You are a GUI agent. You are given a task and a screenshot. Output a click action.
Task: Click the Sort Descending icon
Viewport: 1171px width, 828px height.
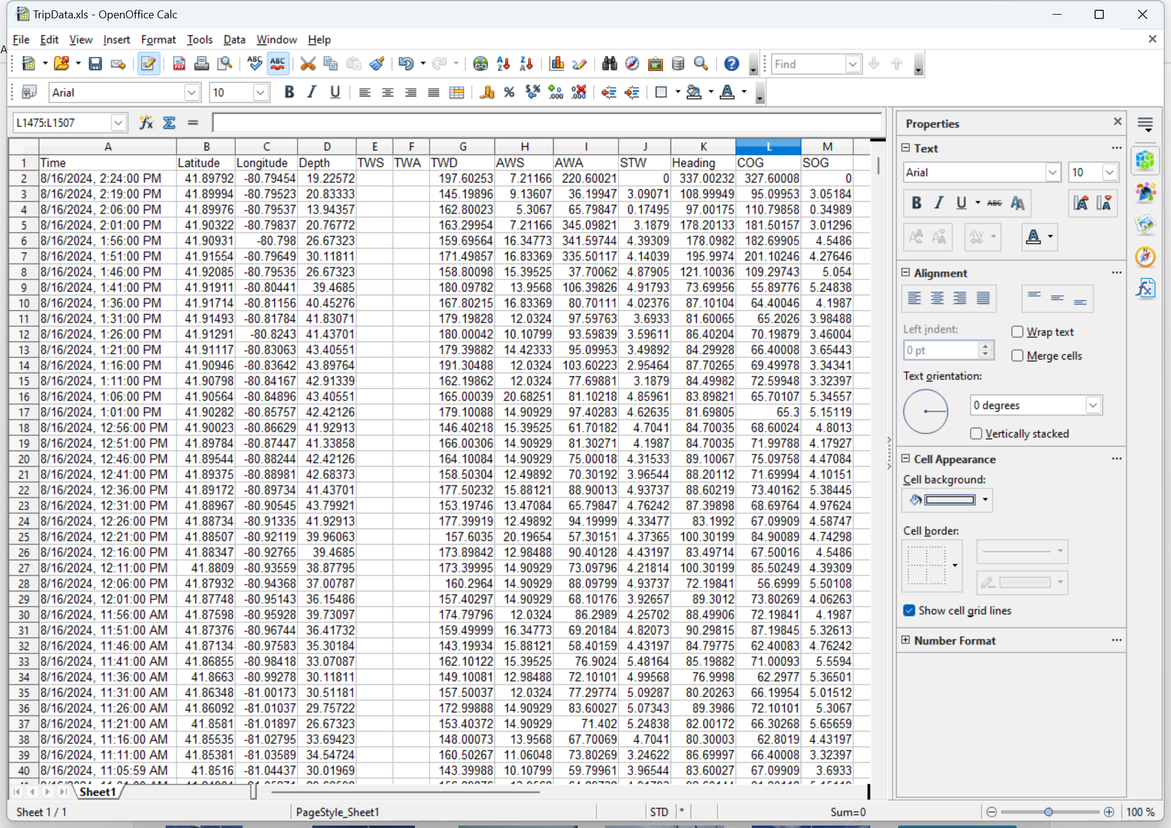pos(526,64)
